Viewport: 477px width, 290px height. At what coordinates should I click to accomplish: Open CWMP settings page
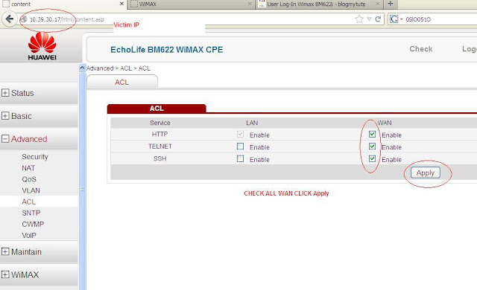point(33,224)
